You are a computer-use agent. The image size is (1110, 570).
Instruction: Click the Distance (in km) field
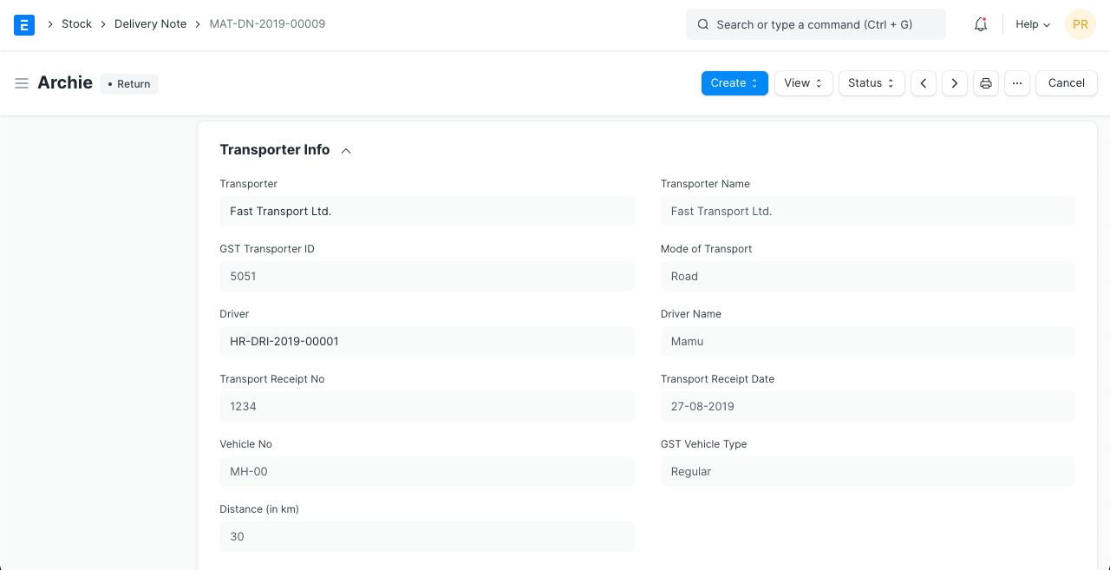pyautogui.click(x=427, y=536)
